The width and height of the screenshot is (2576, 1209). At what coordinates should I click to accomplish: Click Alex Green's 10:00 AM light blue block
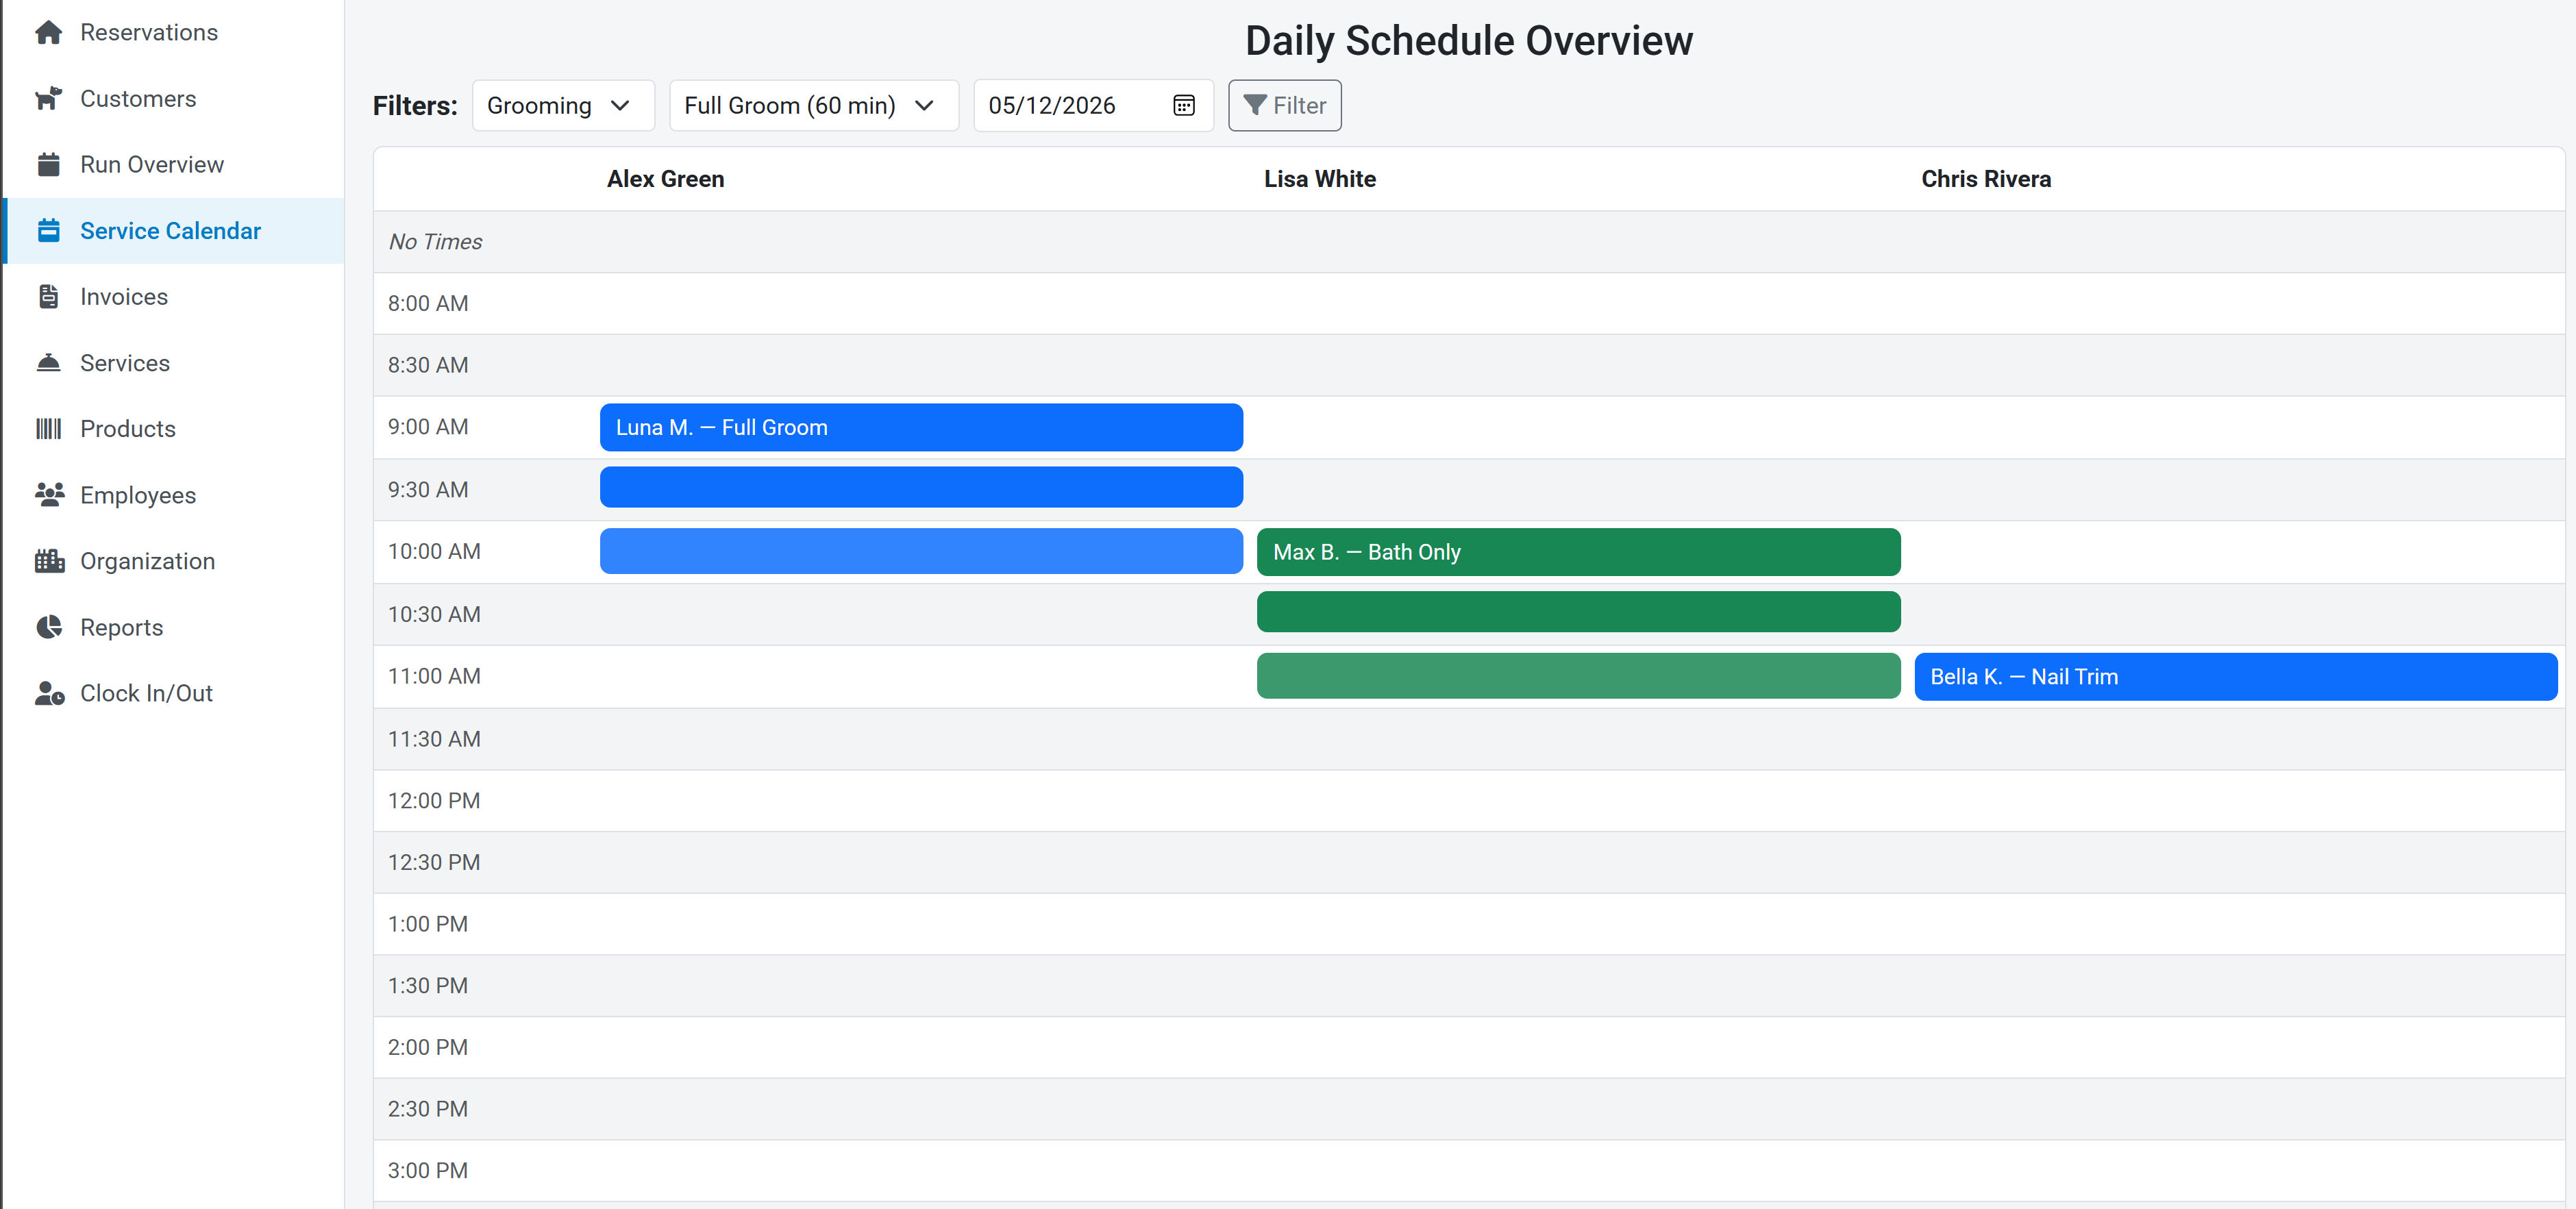click(921, 551)
